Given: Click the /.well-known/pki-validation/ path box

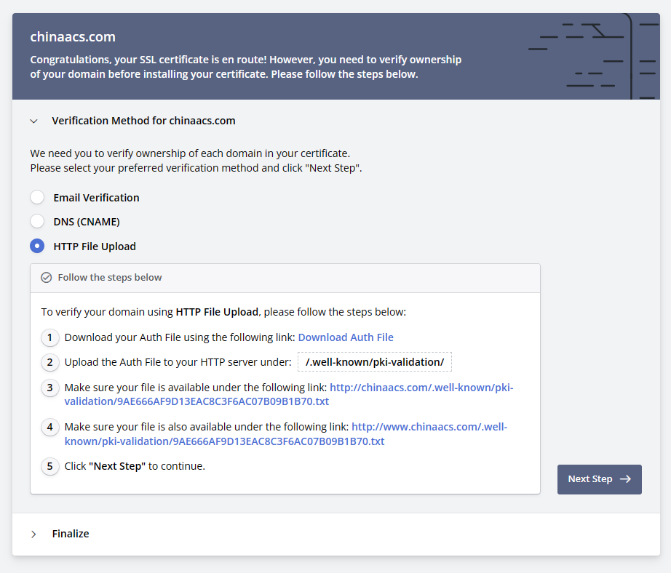Looking at the screenshot, I should click(x=375, y=362).
